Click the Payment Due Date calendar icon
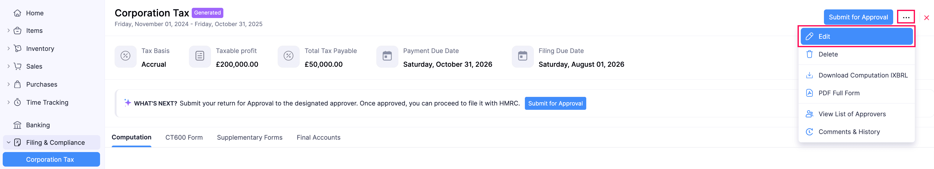Image resolution: width=934 pixels, height=169 pixels. [387, 56]
